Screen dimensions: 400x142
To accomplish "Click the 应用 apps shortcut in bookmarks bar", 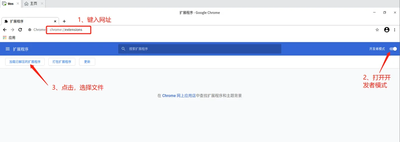I will [9, 38].
